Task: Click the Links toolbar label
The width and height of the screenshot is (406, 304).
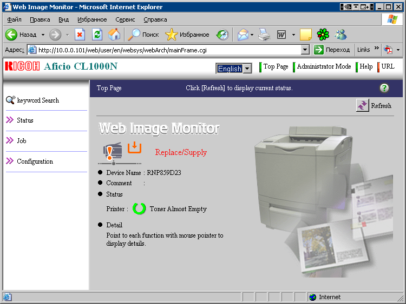Action: [364, 50]
